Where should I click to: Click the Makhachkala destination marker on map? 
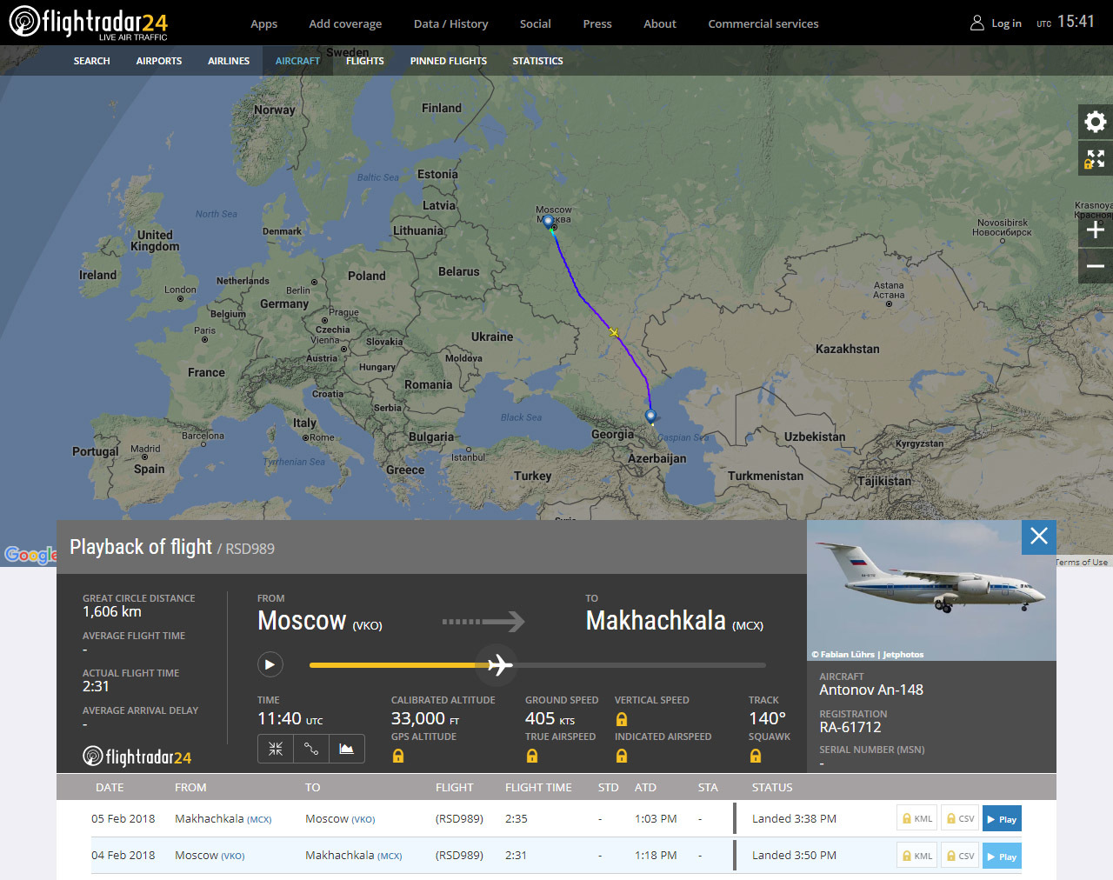point(650,416)
